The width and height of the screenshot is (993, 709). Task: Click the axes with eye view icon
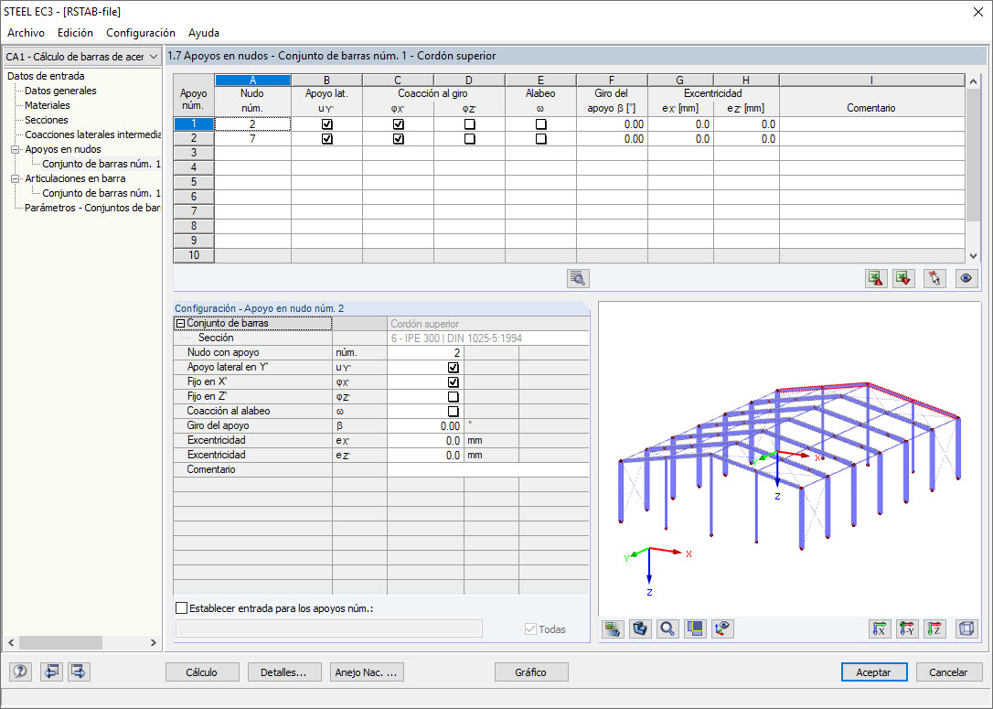(722, 629)
